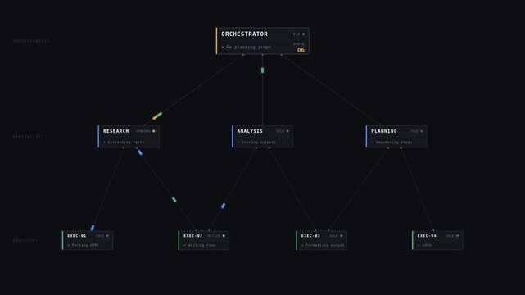Click the 'Writing rows' task line
The width and height of the screenshot is (525, 295).
(x=199, y=245)
